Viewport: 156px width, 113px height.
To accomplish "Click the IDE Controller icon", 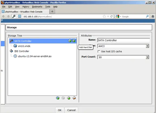I will [11, 51].
